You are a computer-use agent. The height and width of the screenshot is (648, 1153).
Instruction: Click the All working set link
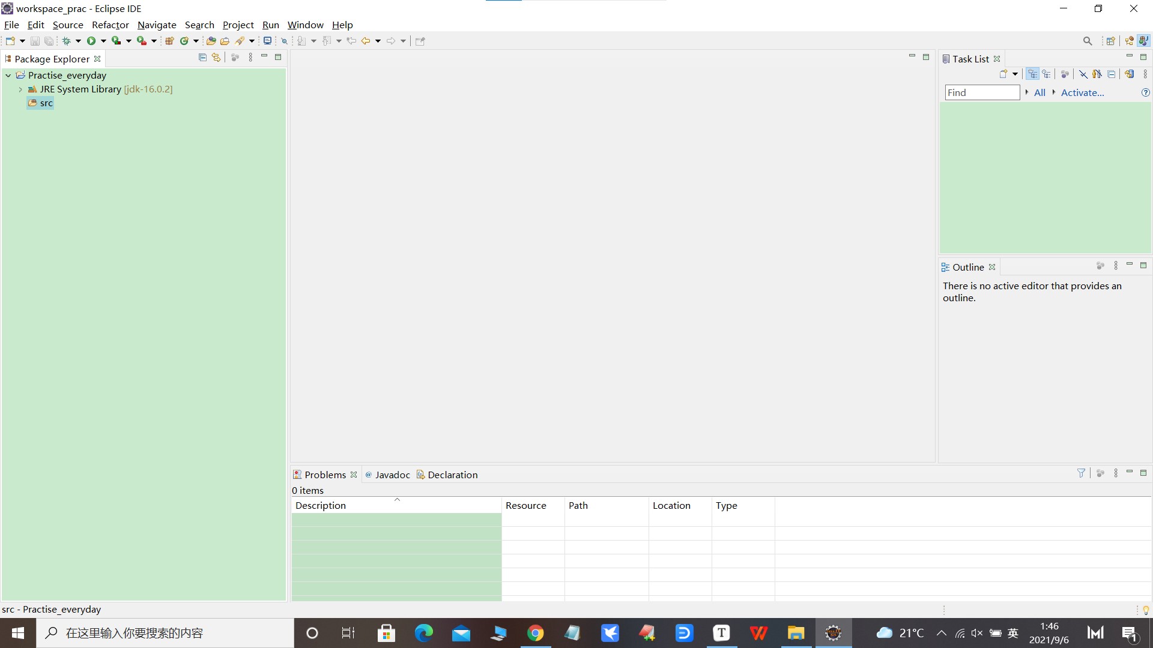pyautogui.click(x=1040, y=92)
